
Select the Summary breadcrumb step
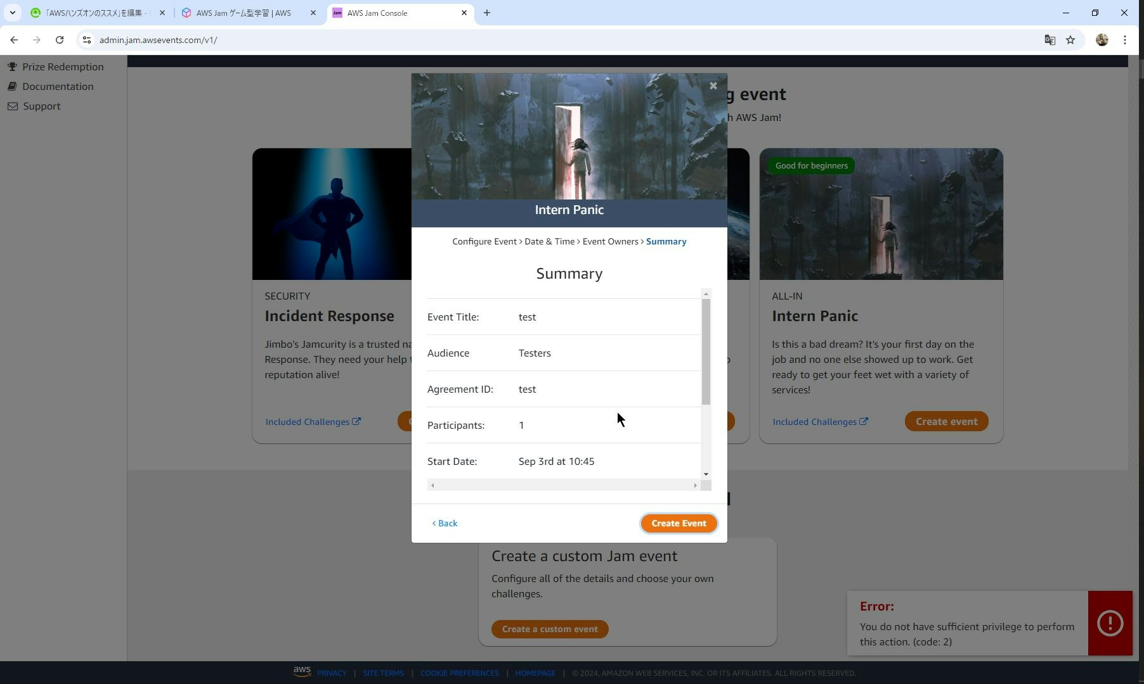(666, 241)
